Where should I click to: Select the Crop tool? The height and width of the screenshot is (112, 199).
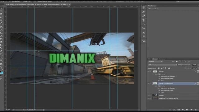point(1,20)
